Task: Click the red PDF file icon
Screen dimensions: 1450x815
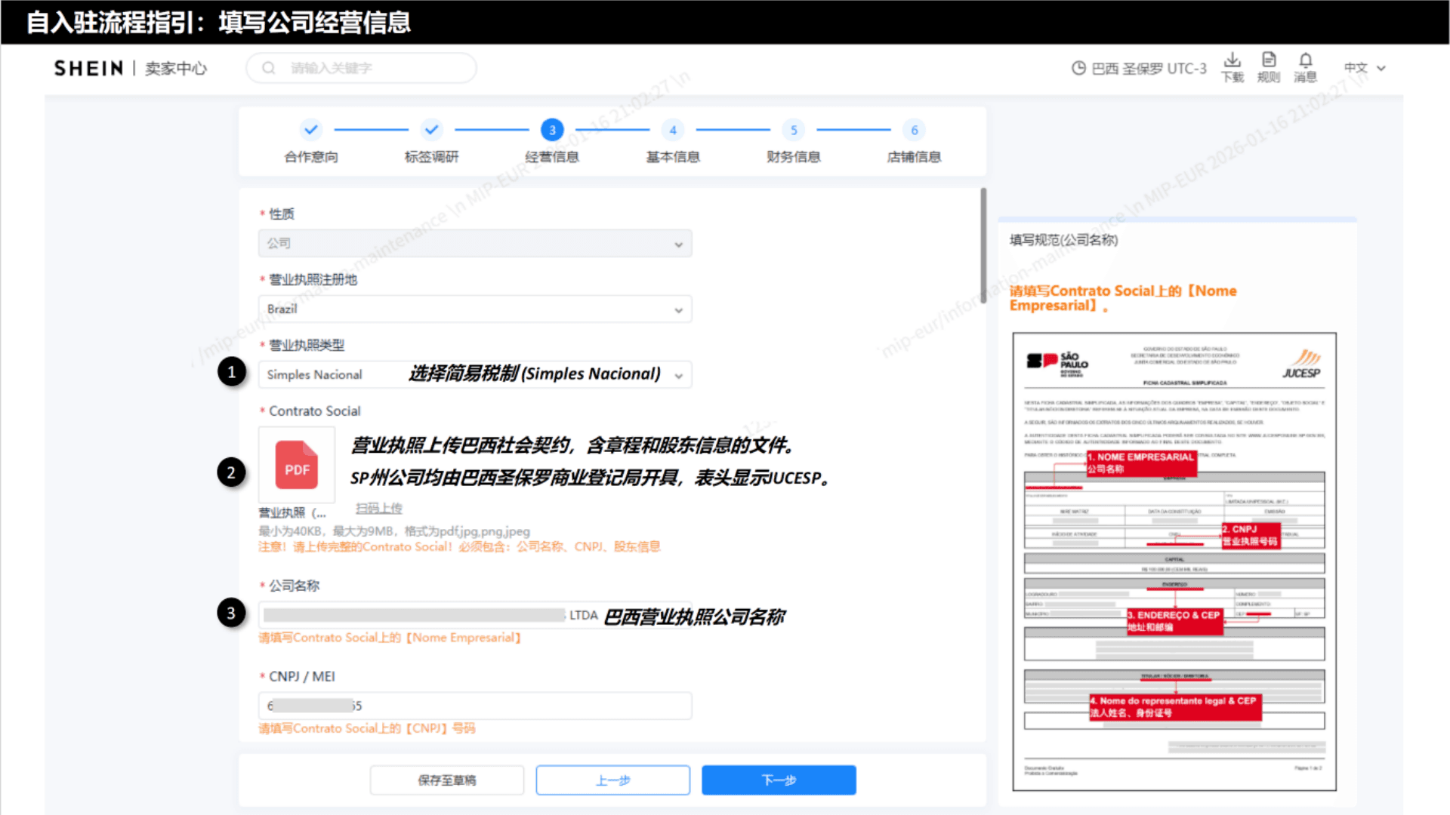Action: pos(296,465)
